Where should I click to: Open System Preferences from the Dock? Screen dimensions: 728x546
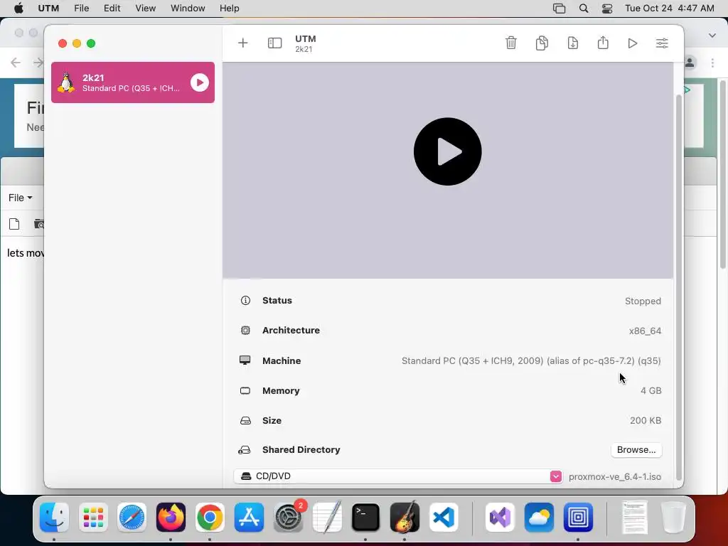coord(288,518)
